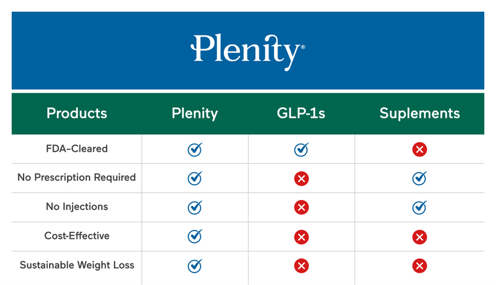Click the Suplements No Prescription Required checkmark

pos(420,178)
